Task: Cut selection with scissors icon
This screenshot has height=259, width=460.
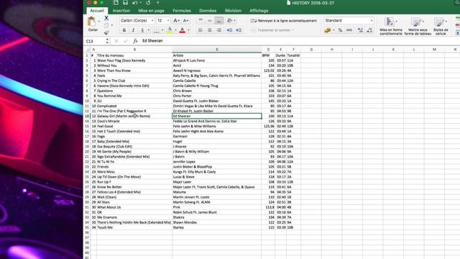Action: (x=106, y=18)
